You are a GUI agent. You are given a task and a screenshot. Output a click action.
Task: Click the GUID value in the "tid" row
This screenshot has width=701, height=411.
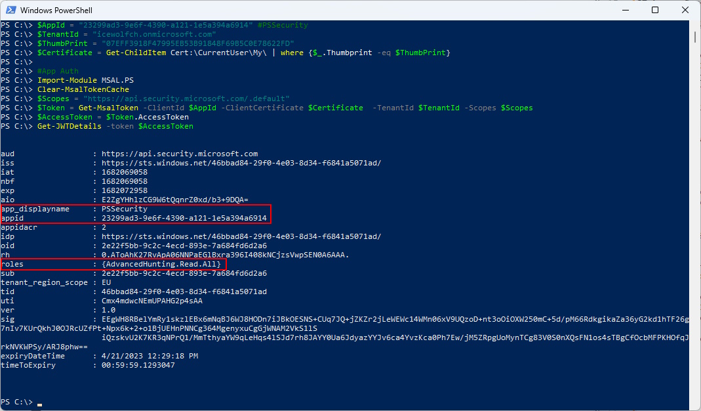point(184,292)
